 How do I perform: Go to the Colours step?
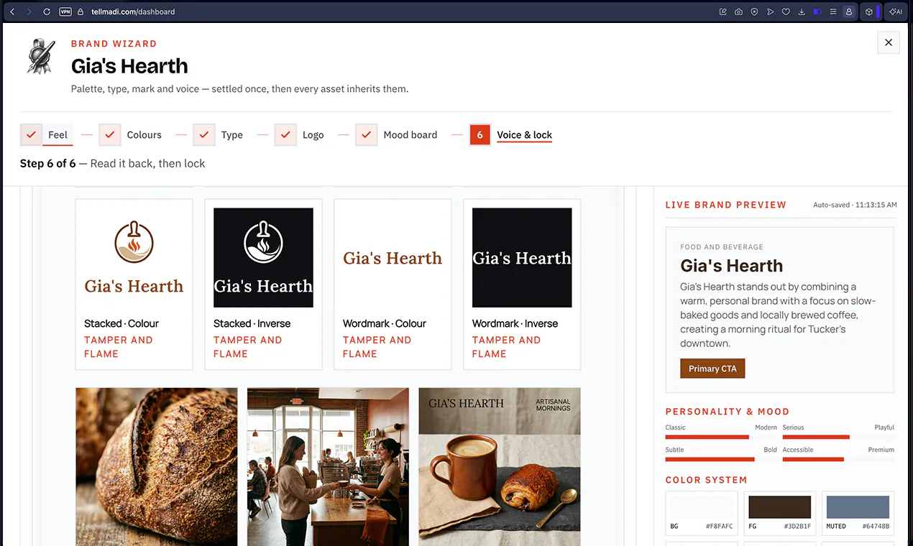coord(130,134)
